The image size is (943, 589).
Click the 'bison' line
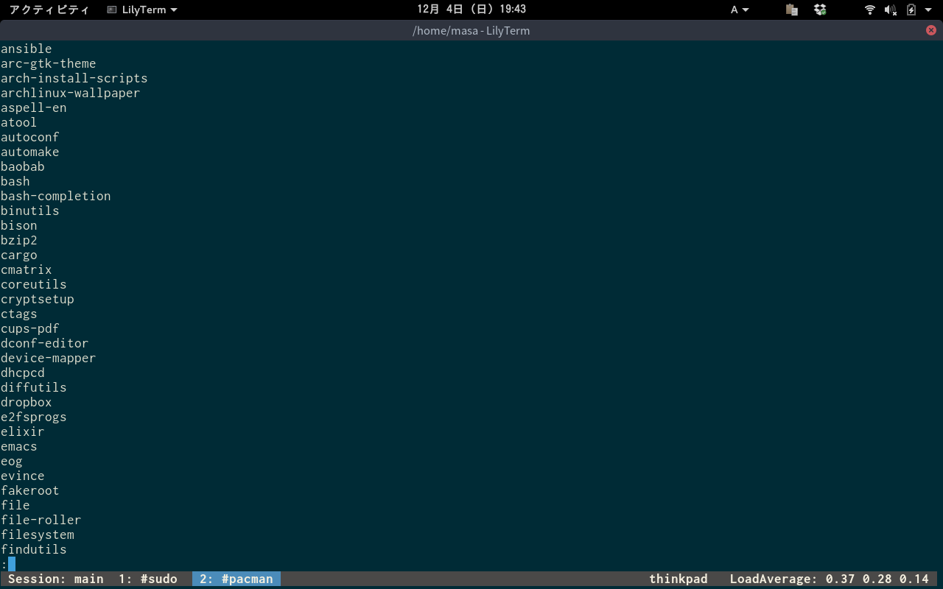click(x=19, y=225)
